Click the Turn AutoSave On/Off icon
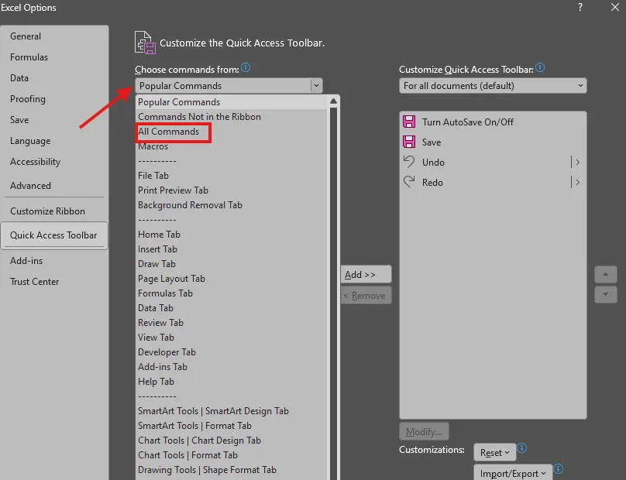626x480 pixels. 408,122
